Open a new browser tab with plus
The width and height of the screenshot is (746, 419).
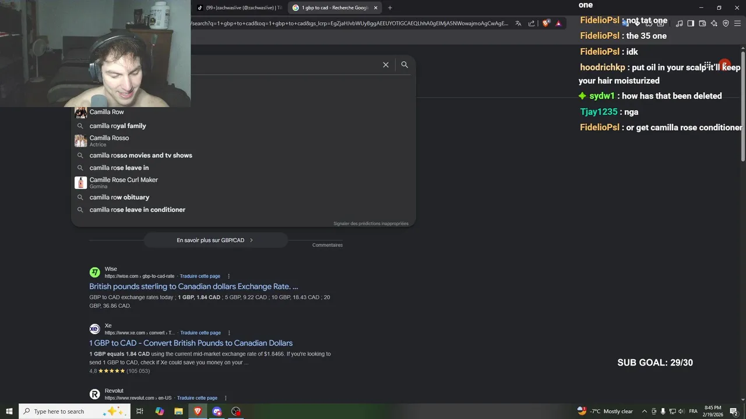(x=390, y=8)
